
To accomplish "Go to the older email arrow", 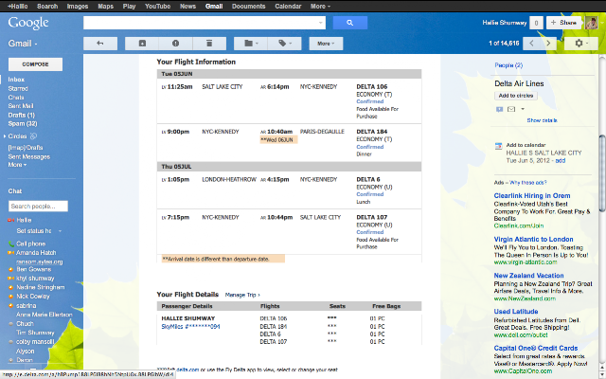I will pos(548,44).
